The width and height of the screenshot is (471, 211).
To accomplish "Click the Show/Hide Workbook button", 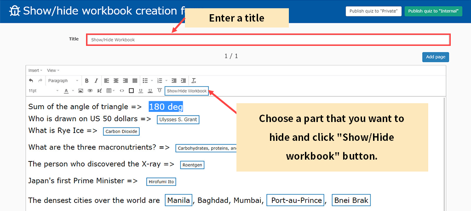I will 187,91.
